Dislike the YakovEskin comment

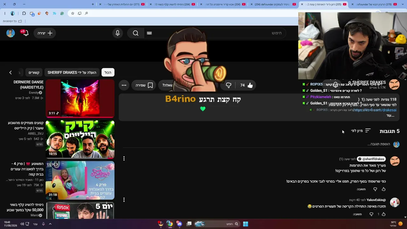[371, 214]
